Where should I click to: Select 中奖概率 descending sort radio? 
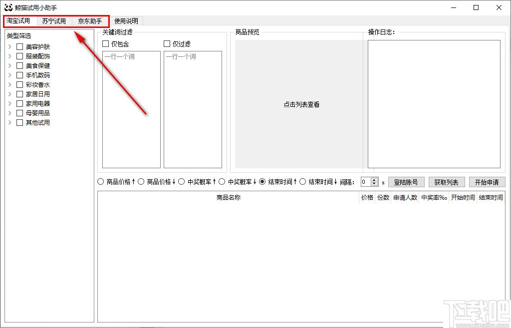point(222,182)
